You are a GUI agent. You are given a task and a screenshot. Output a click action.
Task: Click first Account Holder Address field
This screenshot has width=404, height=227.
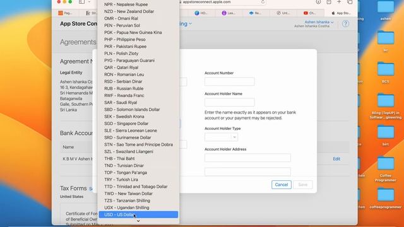[x=247, y=158]
